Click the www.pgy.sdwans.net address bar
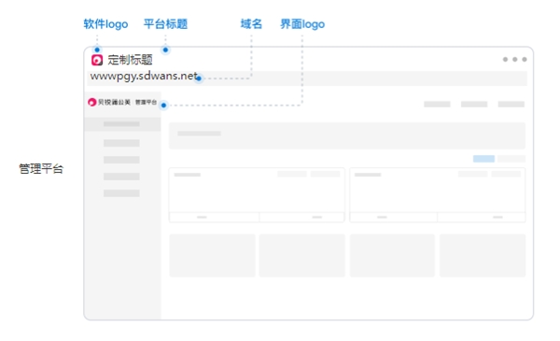Image resolution: width=560 pixels, height=341 pixels. [x=307, y=78]
